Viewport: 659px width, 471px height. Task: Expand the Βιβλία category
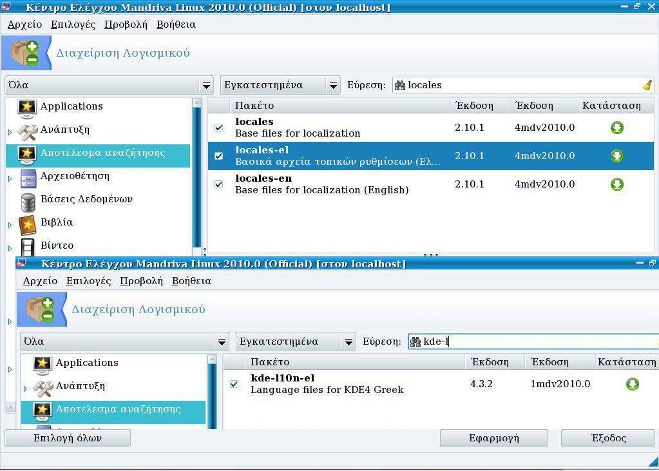click(x=10, y=226)
